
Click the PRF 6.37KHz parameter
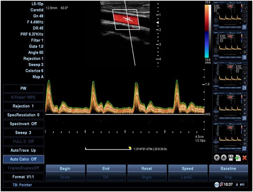[32, 34]
